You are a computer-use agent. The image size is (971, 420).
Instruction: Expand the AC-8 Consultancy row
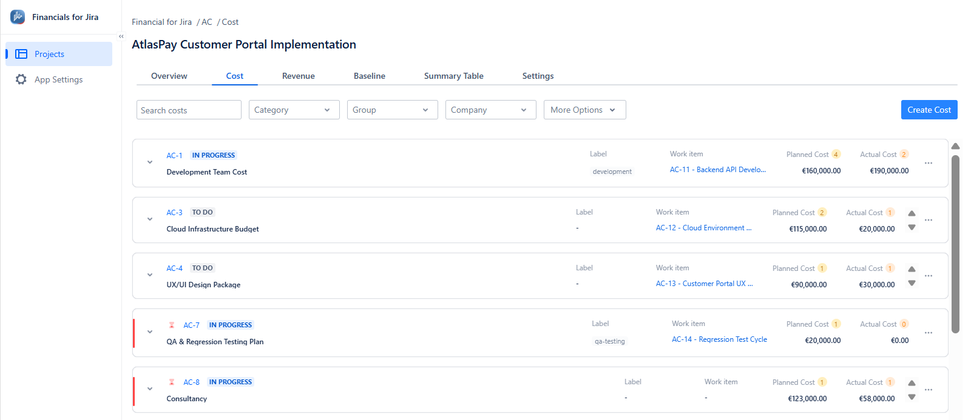coord(150,389)
